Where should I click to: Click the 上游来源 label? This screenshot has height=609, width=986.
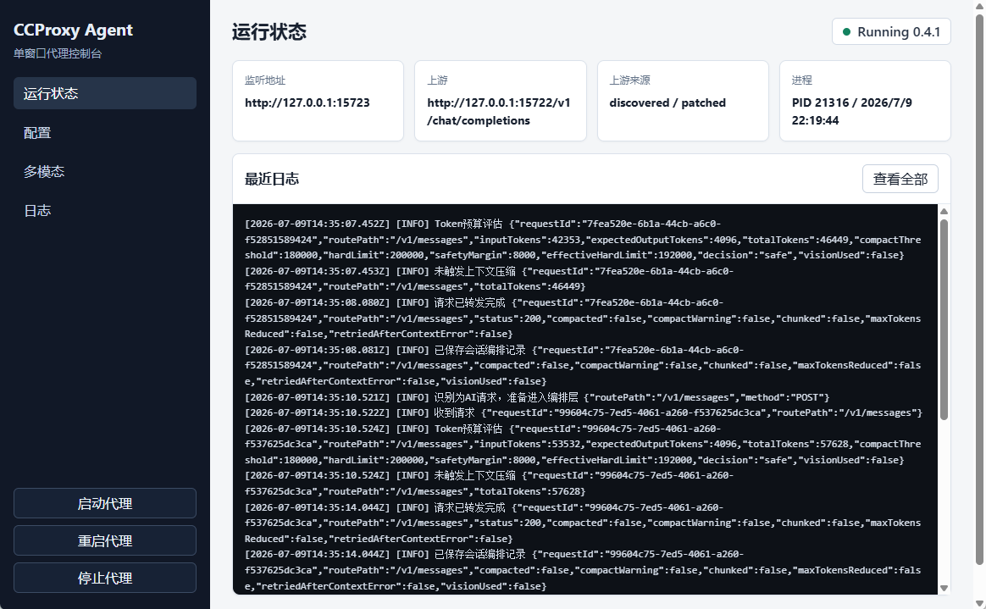click(x=629, y=80)
